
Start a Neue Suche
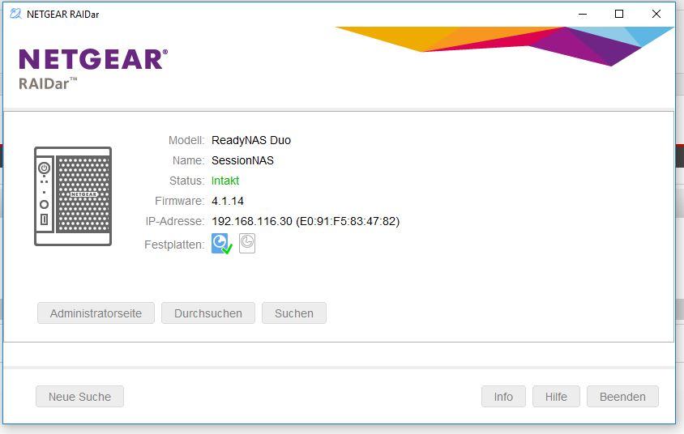tap(80, 397)
